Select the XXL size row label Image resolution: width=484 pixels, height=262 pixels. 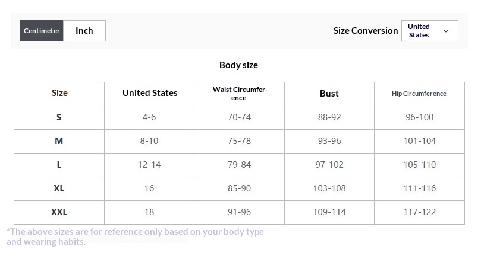pyautogui.click(x=59, y=212)
